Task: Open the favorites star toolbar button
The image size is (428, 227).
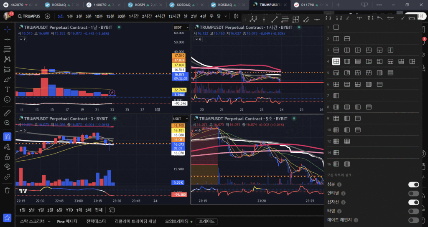Action: [x=7, y=218]
